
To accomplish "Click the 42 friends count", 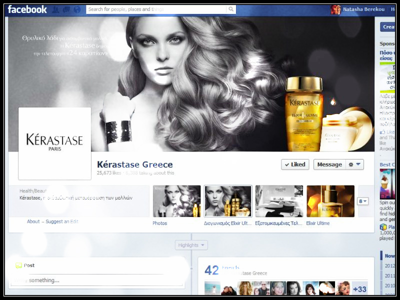I will 211,270.
